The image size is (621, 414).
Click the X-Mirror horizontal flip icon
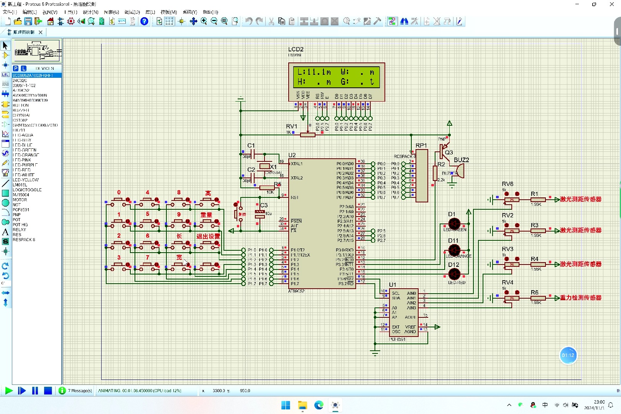(x=5, y=293)
